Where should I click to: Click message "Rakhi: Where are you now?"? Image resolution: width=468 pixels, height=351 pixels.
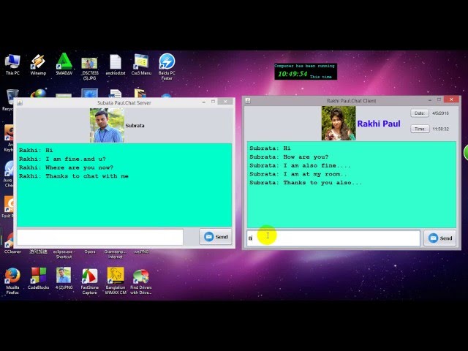click(x=67, y=167)
